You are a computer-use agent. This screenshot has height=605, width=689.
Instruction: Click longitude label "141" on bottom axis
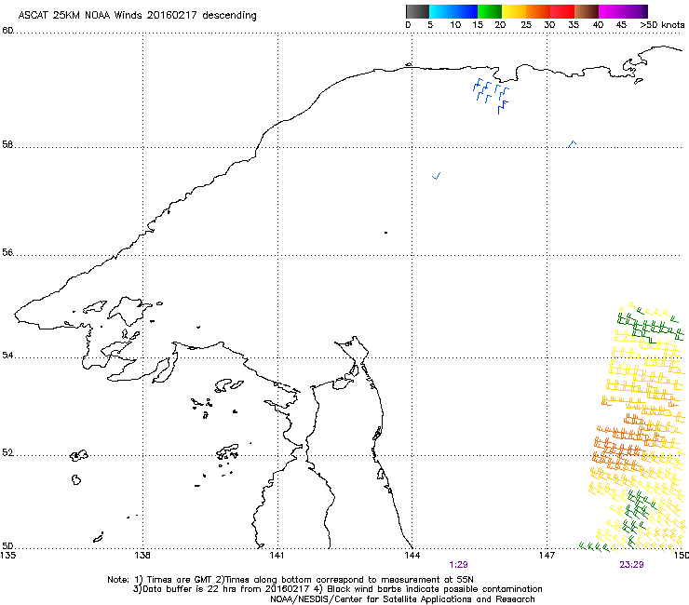point(277,556)
